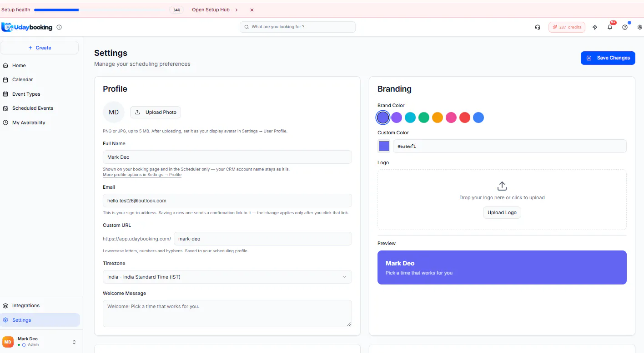Viewport: 644px width, 353px height.
Task: Click the Upload Logo button
Action: [x=502, y=212]
